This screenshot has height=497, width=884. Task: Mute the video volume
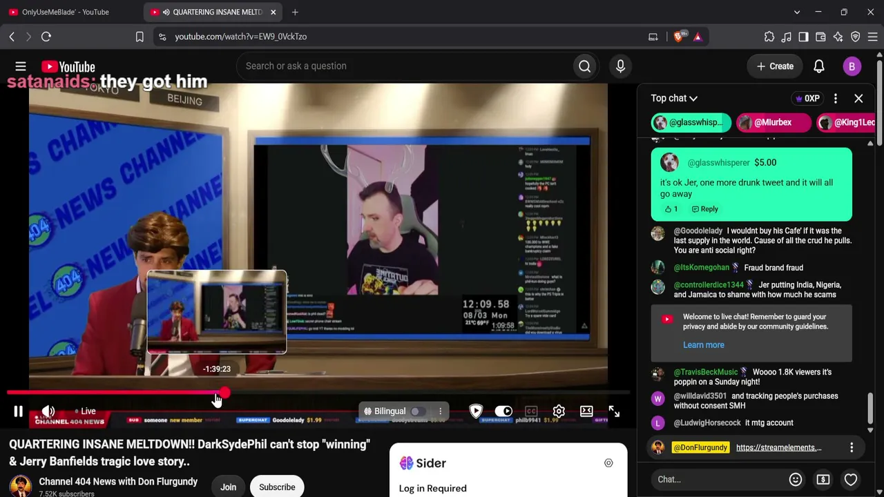48,411
